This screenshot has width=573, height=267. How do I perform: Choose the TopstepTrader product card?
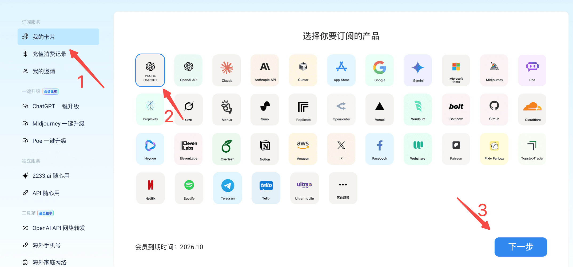532,149
